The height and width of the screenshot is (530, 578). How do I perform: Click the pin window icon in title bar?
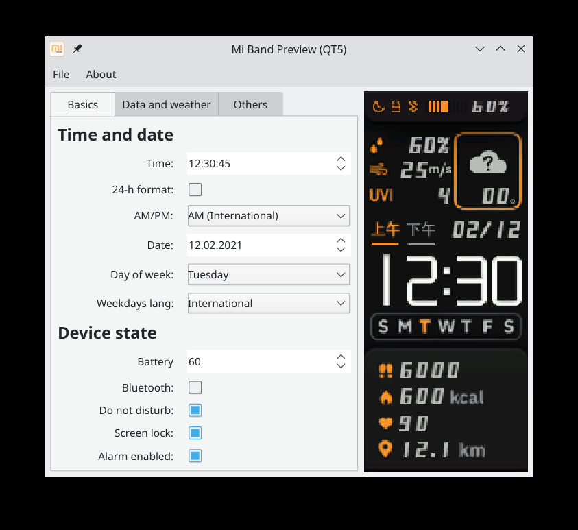(x=77, y=49)
